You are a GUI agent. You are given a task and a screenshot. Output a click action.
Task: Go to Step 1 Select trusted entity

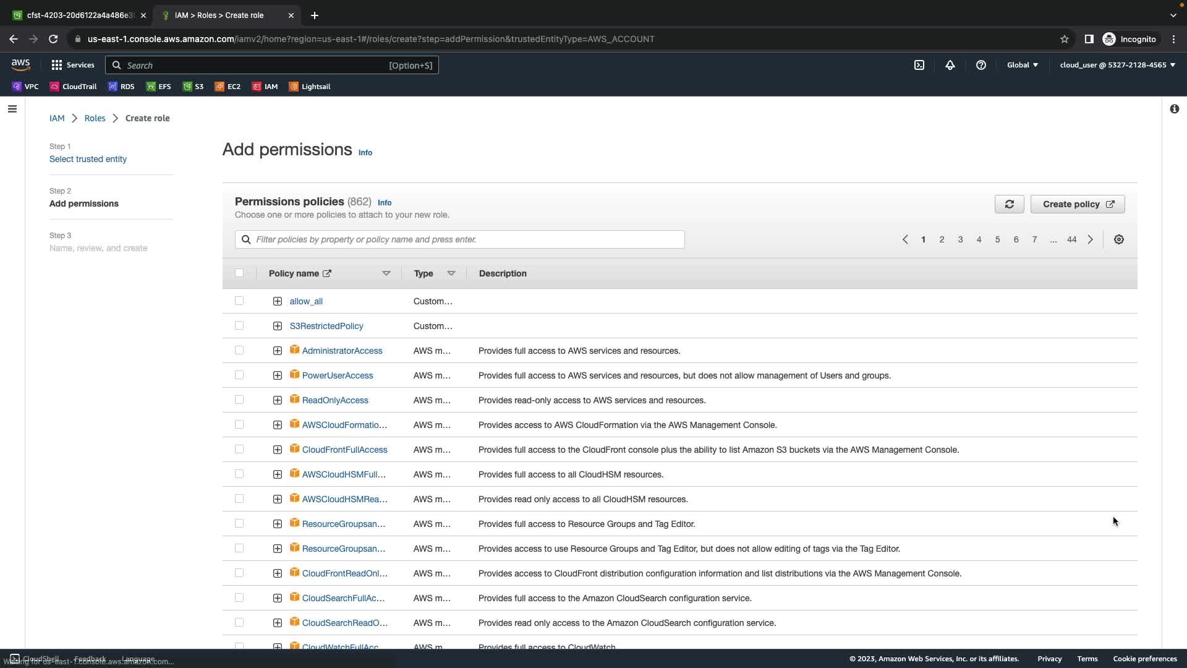tap(88, 159)
